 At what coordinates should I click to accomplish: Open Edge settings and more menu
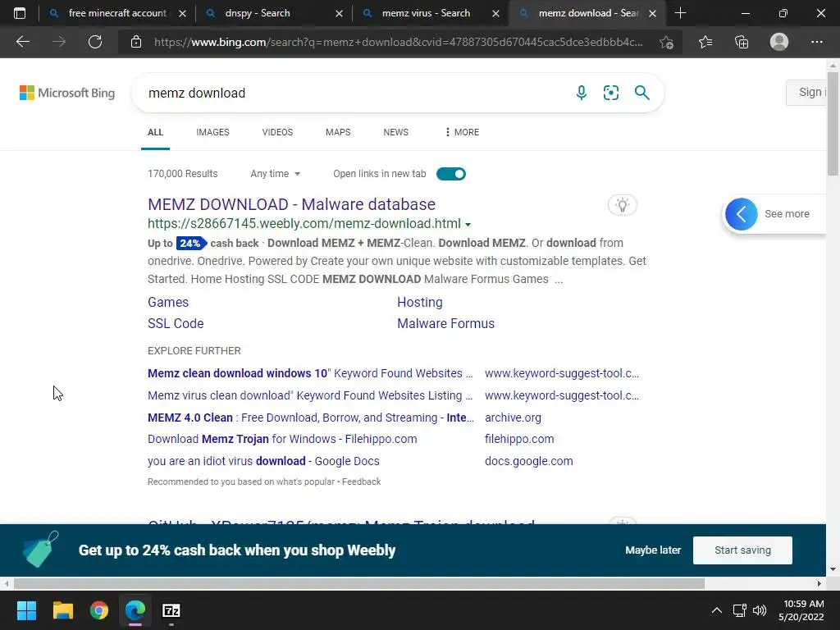coord(816,42)
